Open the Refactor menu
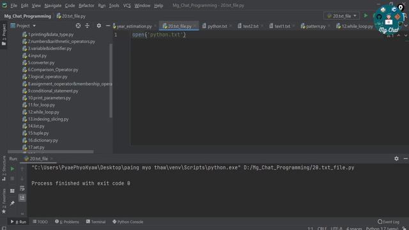Screen dimensions: 409x230 click(86, 6)
